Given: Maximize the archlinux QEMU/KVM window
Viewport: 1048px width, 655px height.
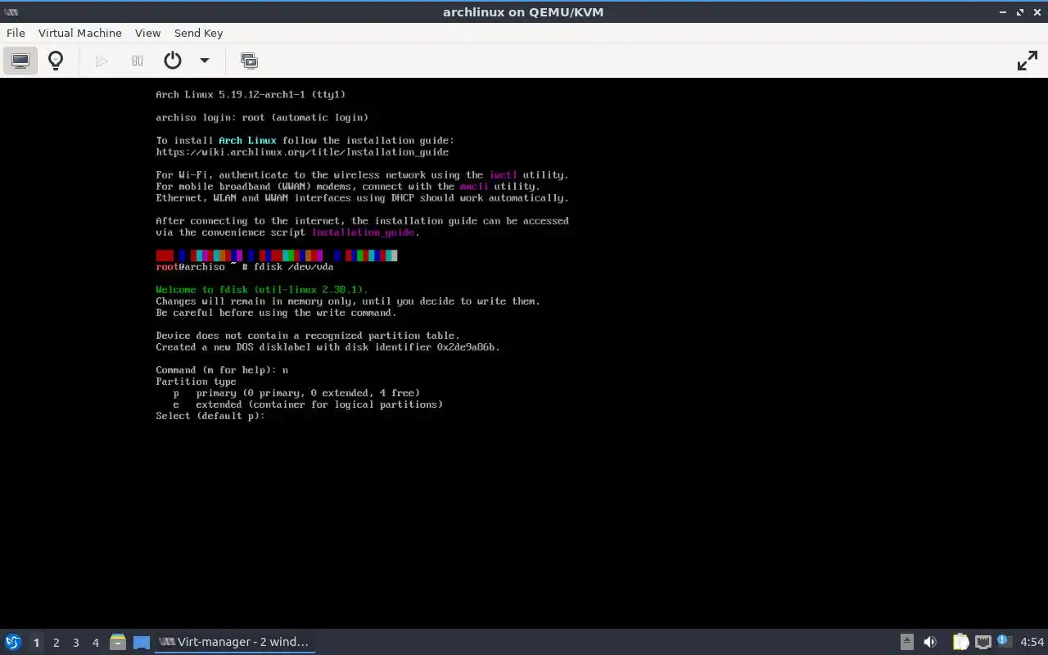Looking at the screenshot, I should pyautogui.click(x=1020, y=11).
